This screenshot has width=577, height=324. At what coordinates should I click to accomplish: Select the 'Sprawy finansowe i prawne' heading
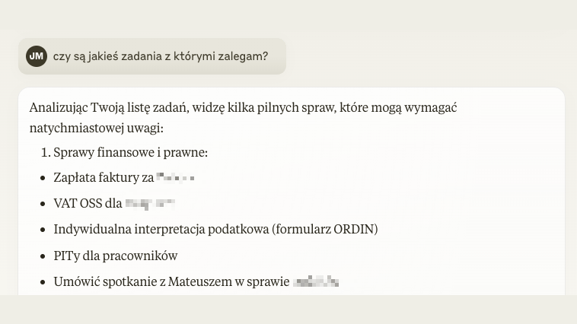131,152
